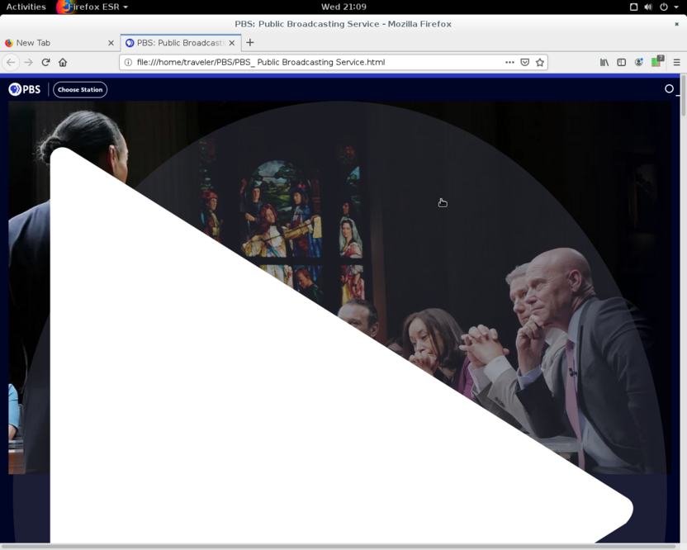Open the Choose Station button
The width and height of the screenshot is (687, 550).
click(80, 90)
